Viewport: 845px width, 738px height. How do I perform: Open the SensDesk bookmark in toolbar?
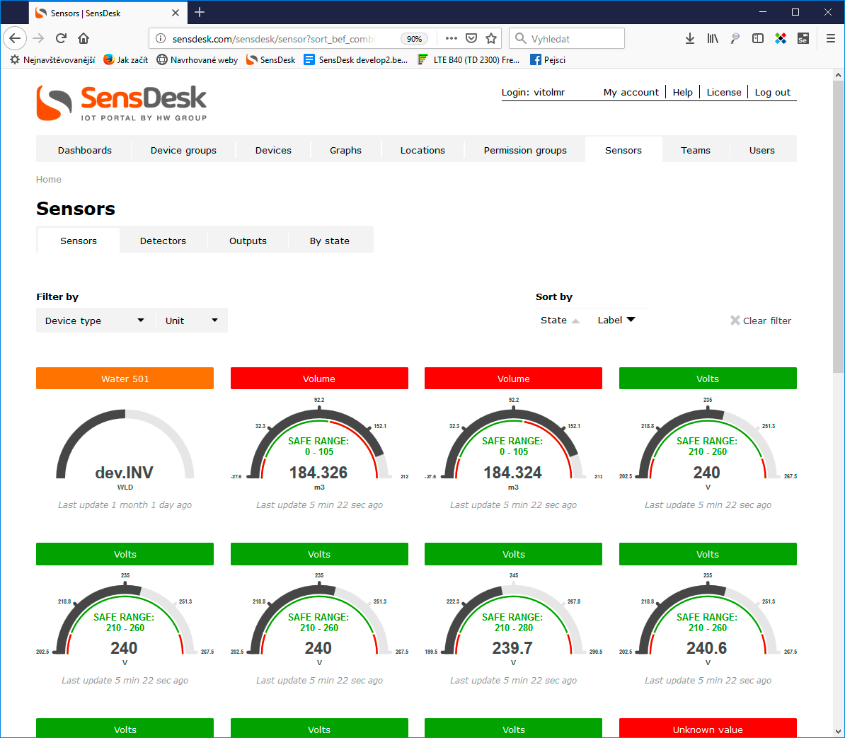pyautogui.click(x=270, y=60)
